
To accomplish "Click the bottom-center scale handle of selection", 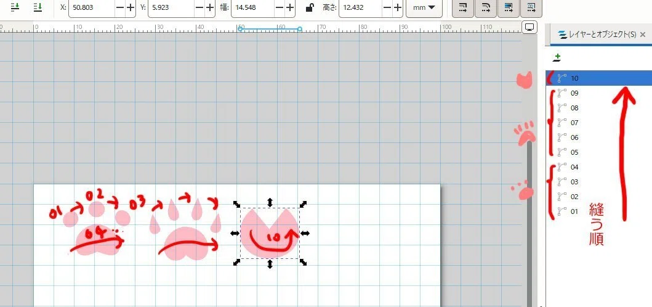I will (270, 264).
